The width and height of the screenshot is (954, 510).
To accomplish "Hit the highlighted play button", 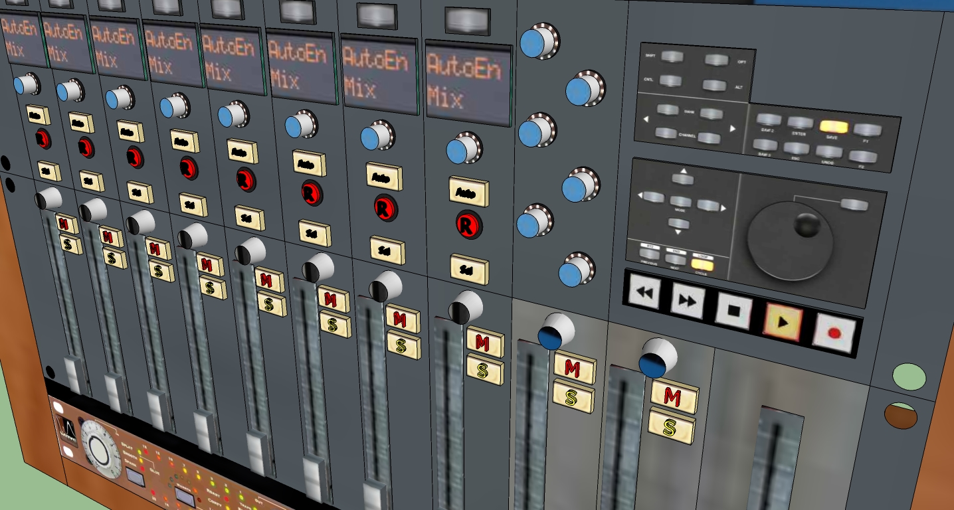I will [x=783, y=322].
